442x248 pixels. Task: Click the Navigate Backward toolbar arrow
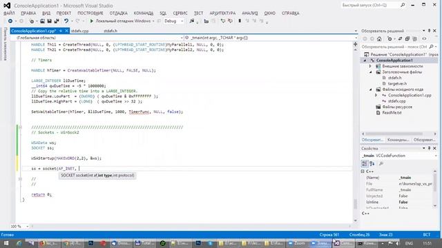10,21
